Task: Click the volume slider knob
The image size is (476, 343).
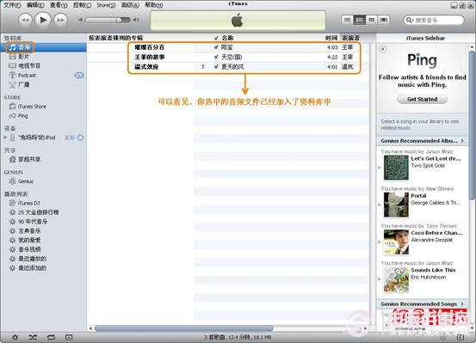Action: (x=120, y=20)
